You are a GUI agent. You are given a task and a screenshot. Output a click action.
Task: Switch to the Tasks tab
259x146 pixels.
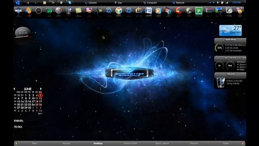click(x=225, y=143)
